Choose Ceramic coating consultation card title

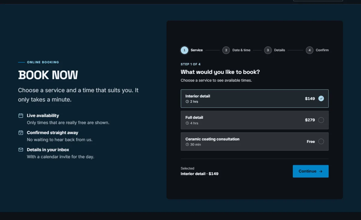point(212,139)
